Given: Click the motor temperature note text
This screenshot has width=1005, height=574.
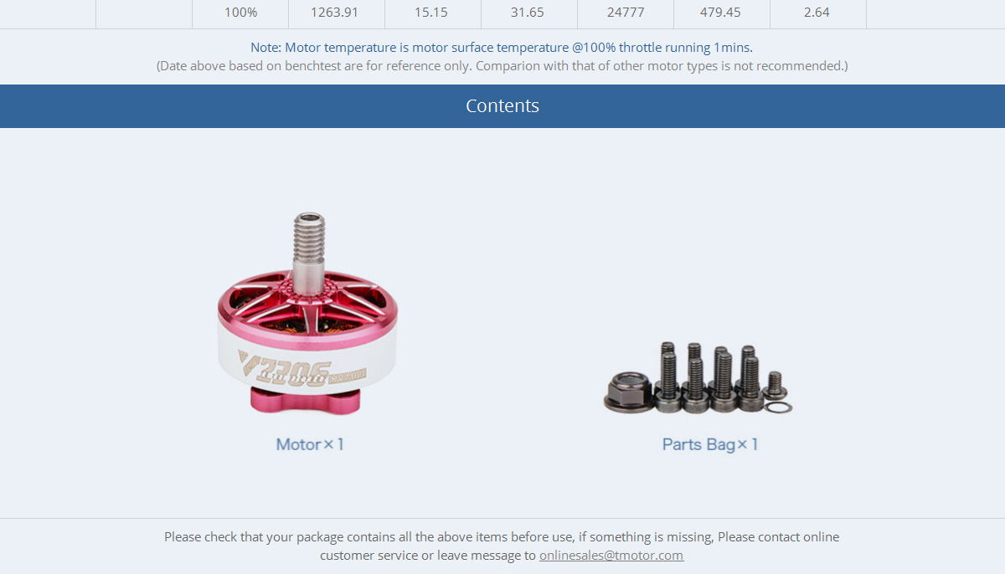Looking at the screenshot, I should (x=502, y=48).
